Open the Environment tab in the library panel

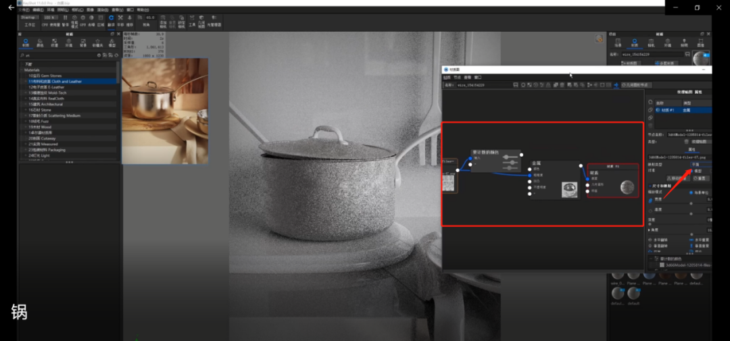pos(69,43)
